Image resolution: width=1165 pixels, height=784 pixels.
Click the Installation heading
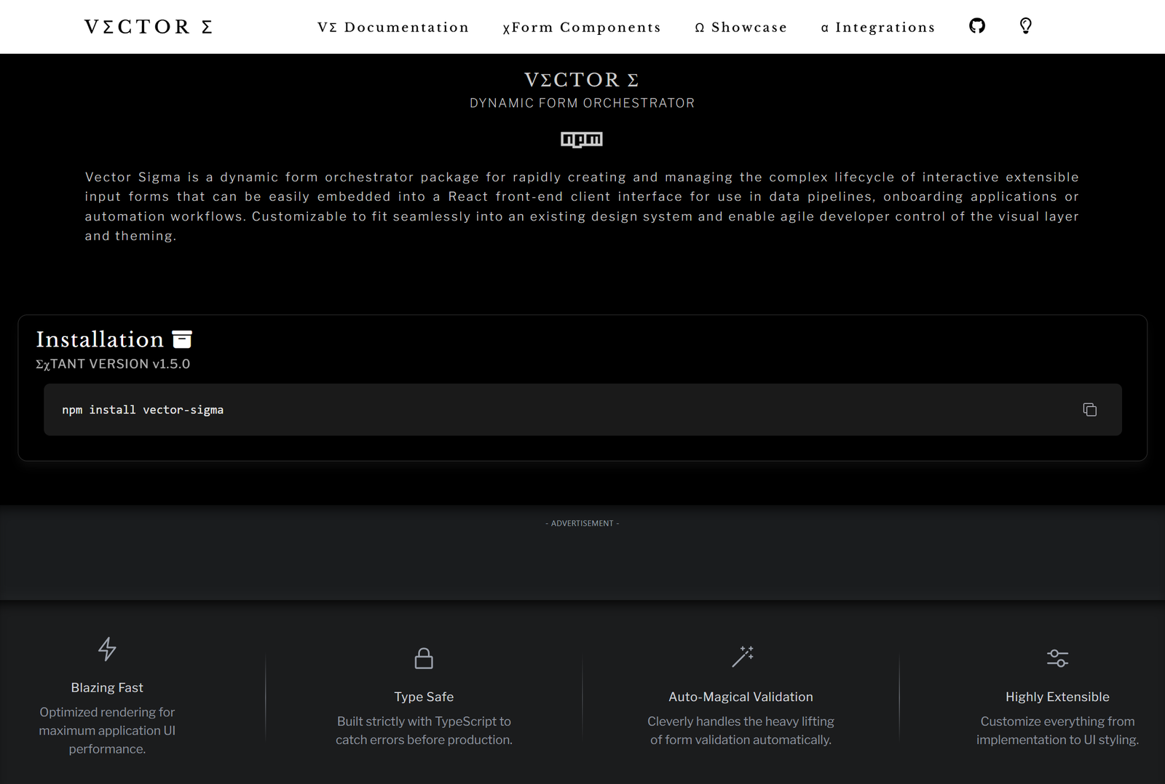pos(100,339)
